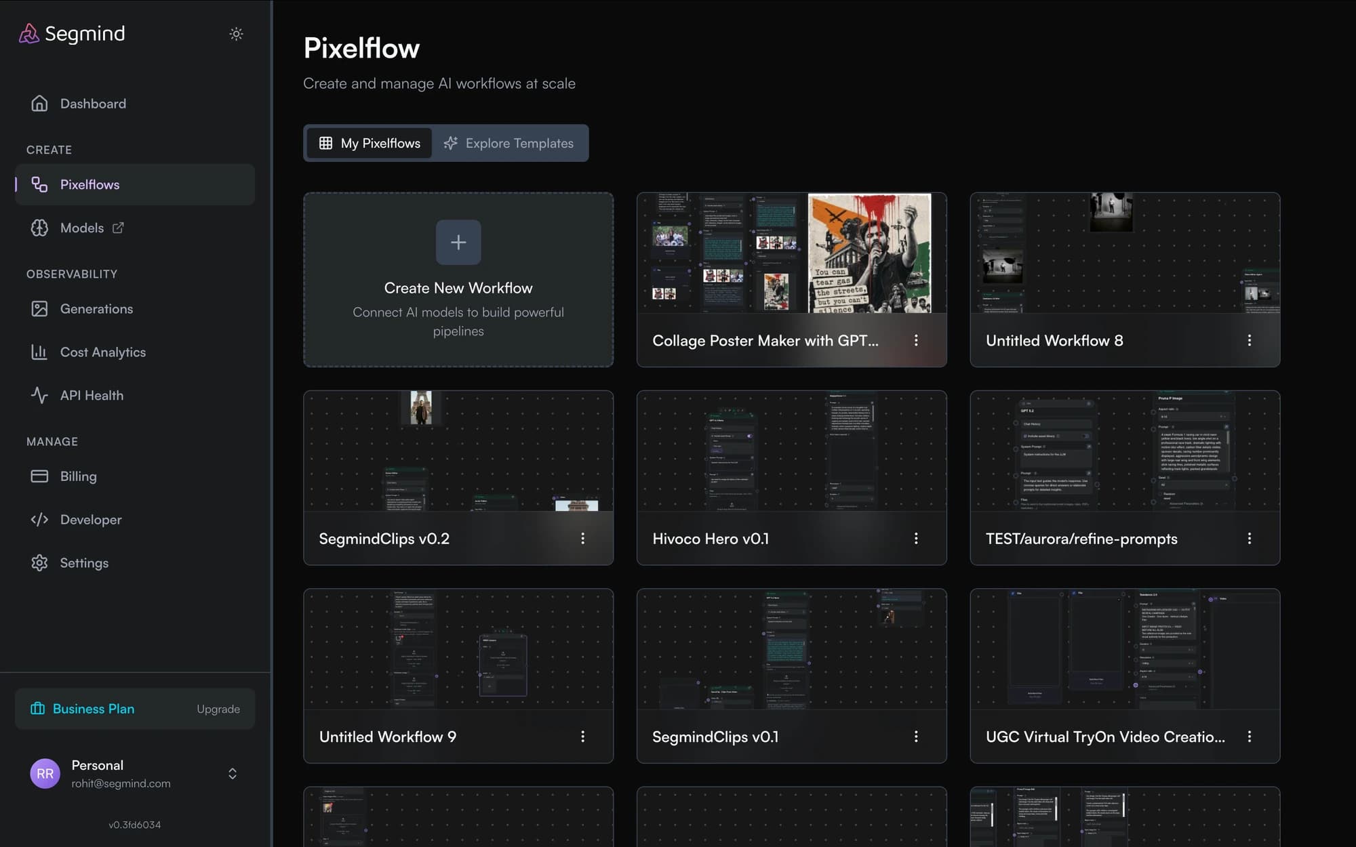Toggle the light/dark theme sun icon
Image resolution: width=1356 pixels, height=847 pixels.
(236, 33)
